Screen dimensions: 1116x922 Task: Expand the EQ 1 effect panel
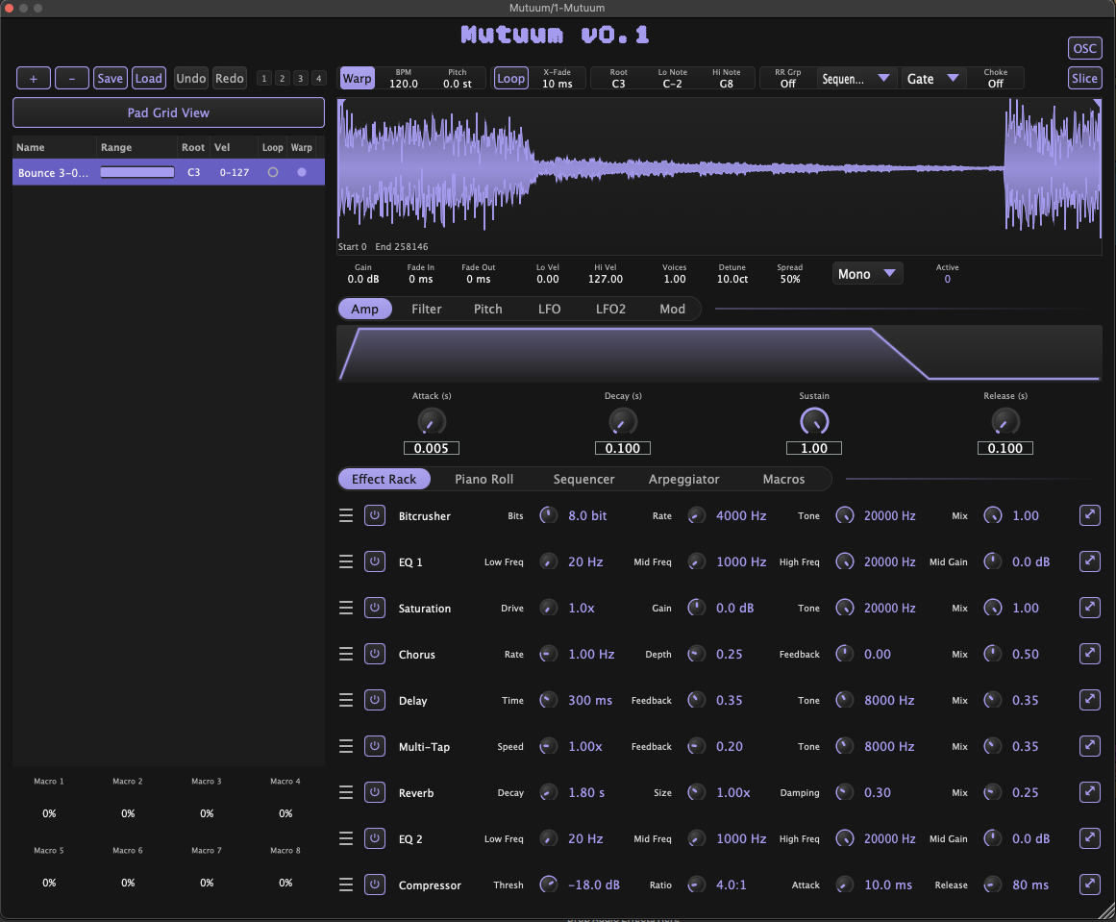(x=1090, y=561)
